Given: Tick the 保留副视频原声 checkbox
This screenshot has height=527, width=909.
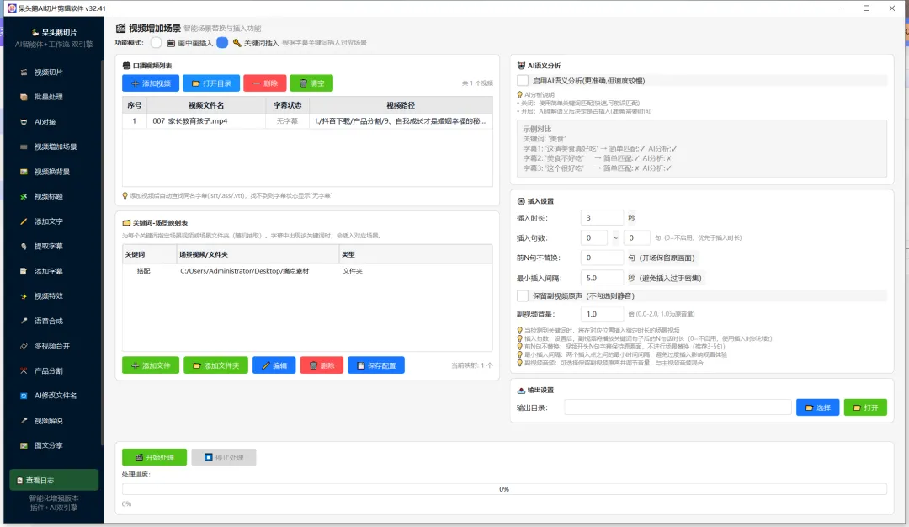Looking at the screenshot, I should 523,295.
